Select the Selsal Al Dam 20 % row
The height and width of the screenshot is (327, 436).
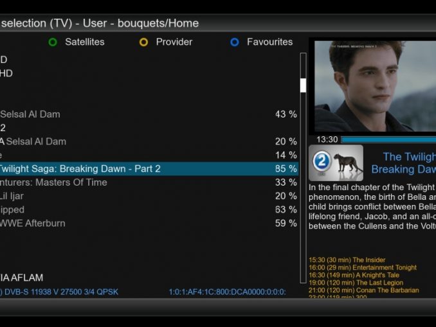(x=149, y=141)
